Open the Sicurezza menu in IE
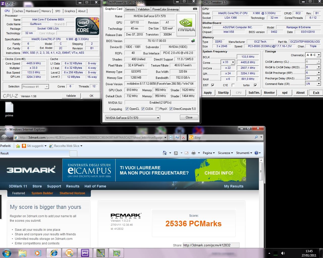Viewport: 323px width, 258px height. [x=226, y=153]
